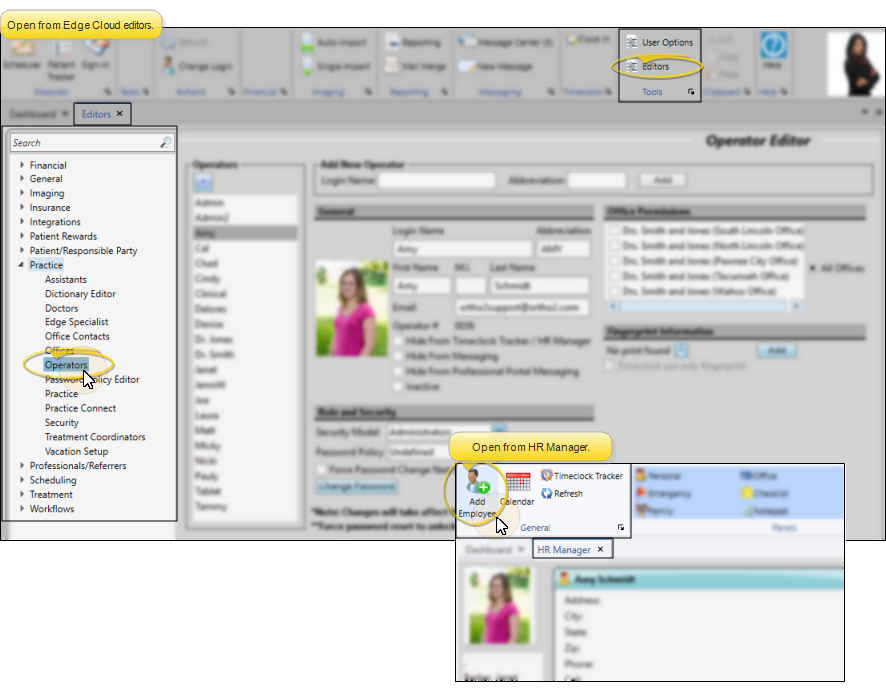
Task: Expand the Financial tree node
Action: [x=22, y=166]
